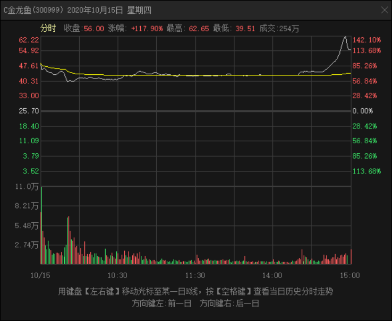Click the hint 方向键右:后一日
Screen dimensions: 392x321
(x=229, y=303)
